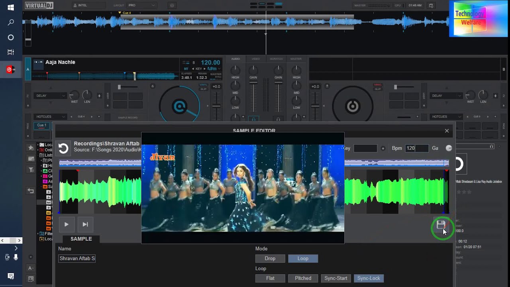Choose Flat loop option
Image resolution: width=510 pixels, height=287 pixels.
tap(270, 278)
